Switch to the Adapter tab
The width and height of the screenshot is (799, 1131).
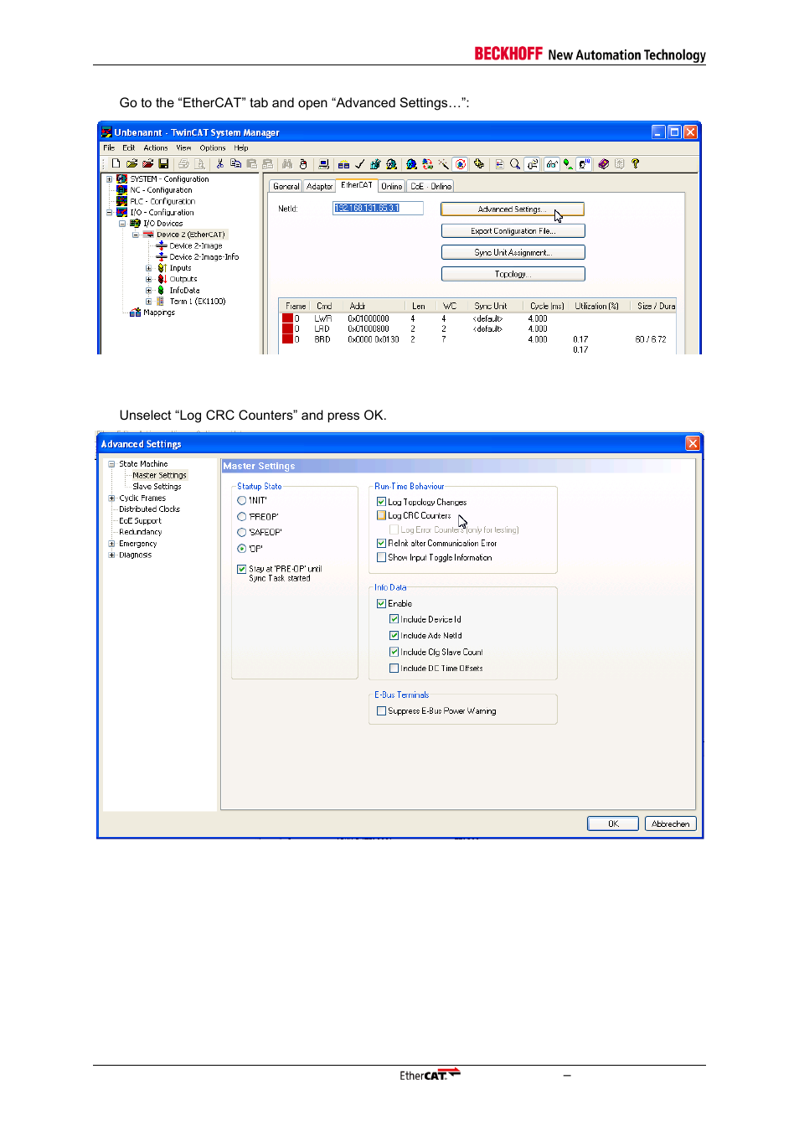click(319, 187)
